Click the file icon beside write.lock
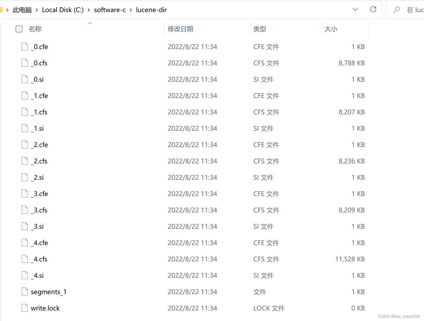This screenshot has height=321, width=424. 24,308
